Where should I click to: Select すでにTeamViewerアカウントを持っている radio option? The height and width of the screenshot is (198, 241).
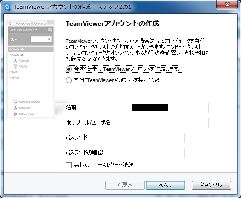coord(69,80)
